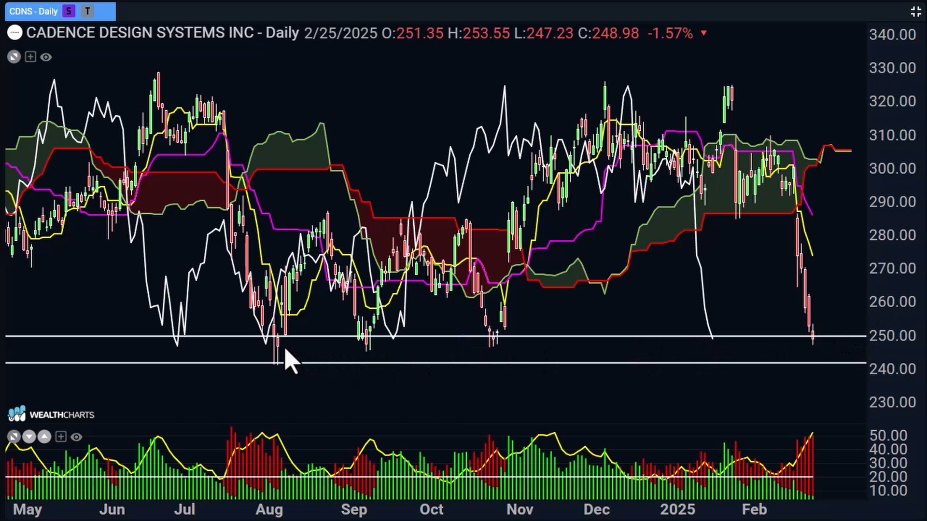Click the indicator axis 50.00 label
The width and height of the screenshot is (927, 521).
click(888, 436)
